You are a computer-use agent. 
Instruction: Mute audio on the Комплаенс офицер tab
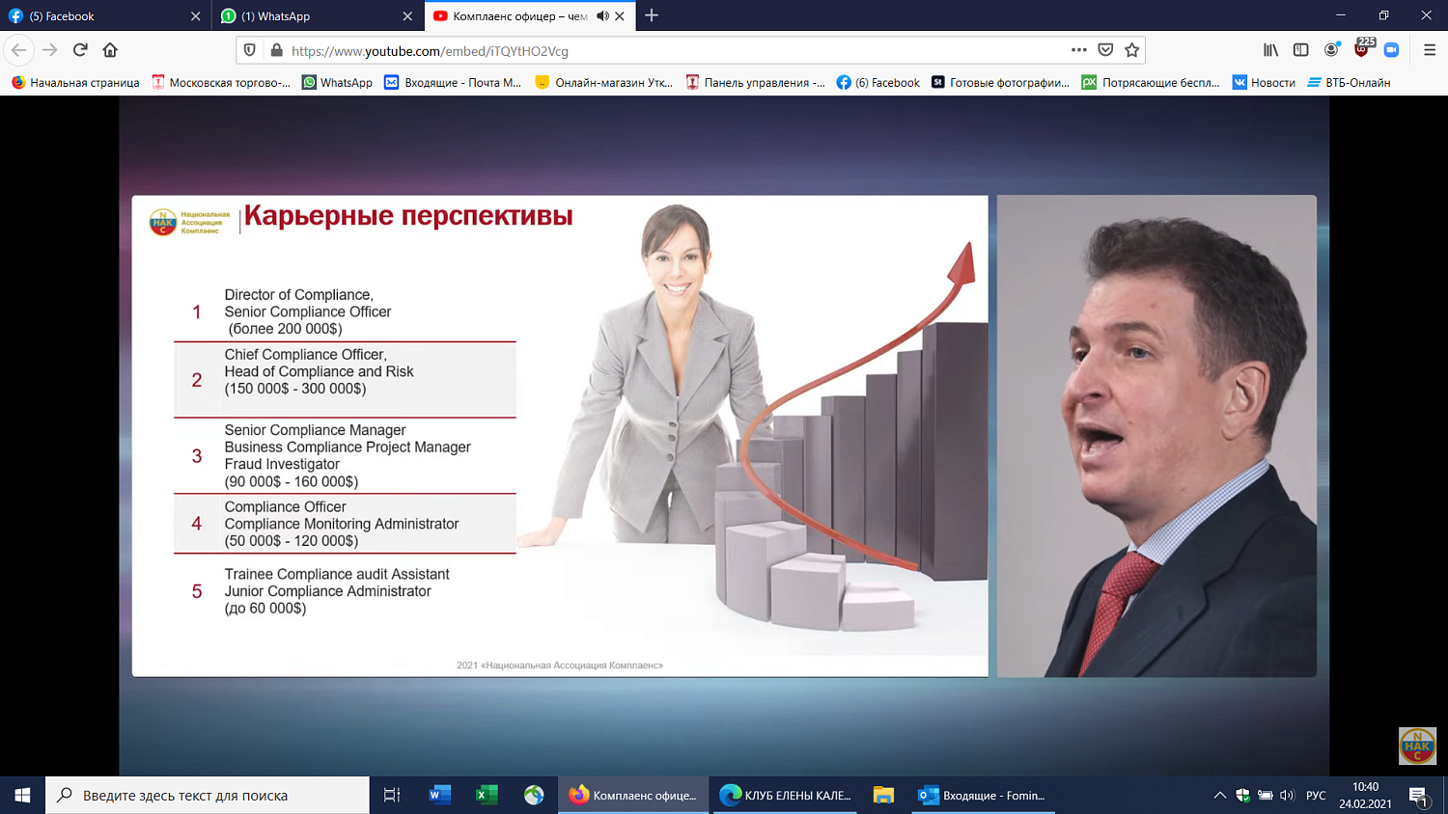pos(605,15)
